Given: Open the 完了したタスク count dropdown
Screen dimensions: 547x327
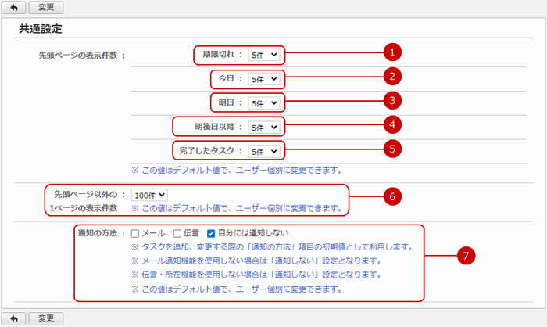Looking at the screenshot, I should (264, 152).
